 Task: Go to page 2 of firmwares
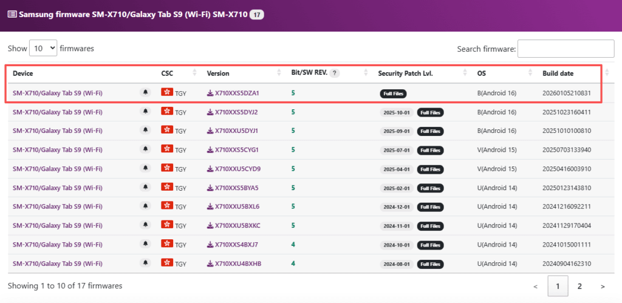(579, 286)
